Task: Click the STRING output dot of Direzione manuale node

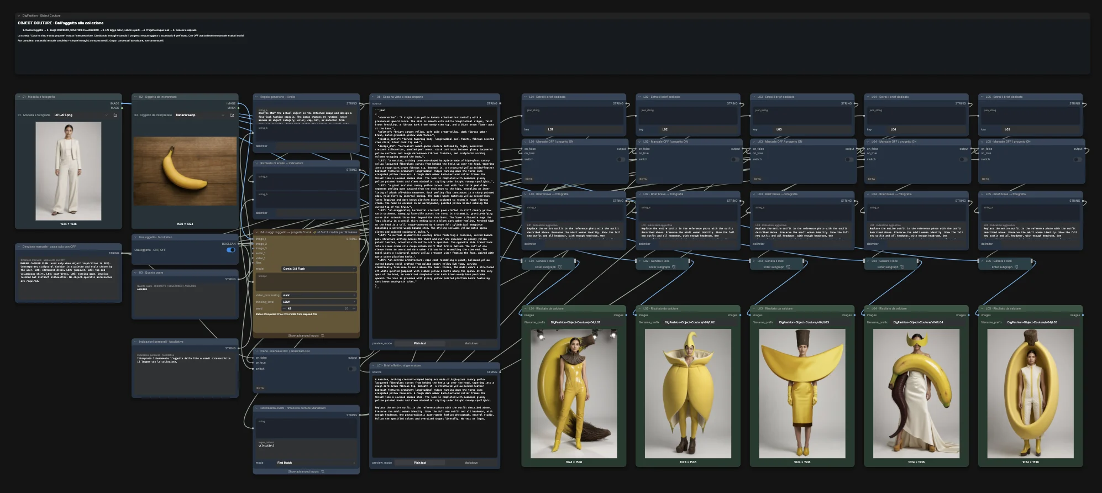Action: (x=122, y=253)
